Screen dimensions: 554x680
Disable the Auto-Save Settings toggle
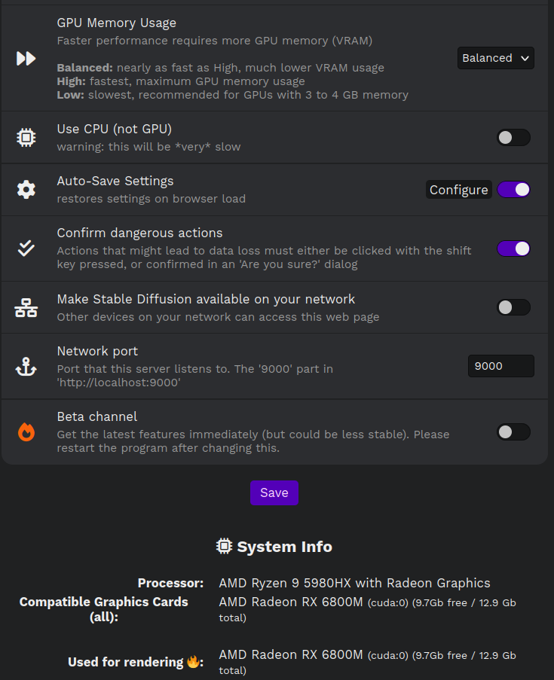click(x=514, y=190)
